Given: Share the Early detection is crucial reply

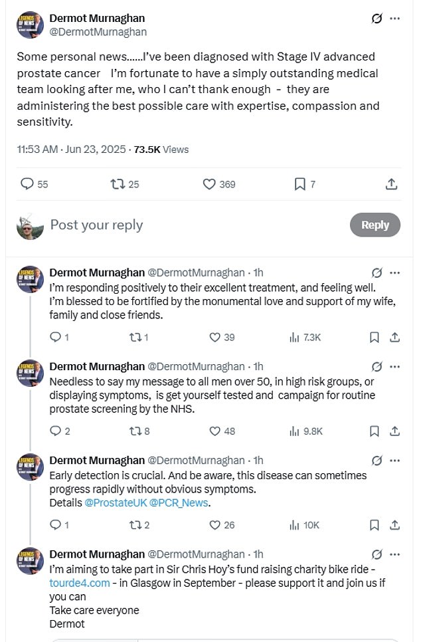Looking at the screenshot, I should point(394,525).
